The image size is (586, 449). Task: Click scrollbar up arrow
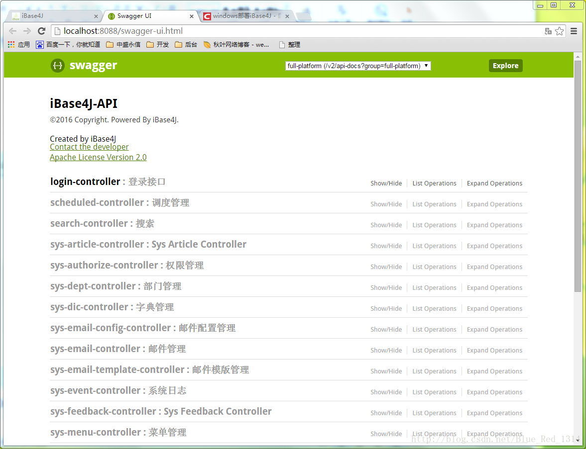pos(578,57)
